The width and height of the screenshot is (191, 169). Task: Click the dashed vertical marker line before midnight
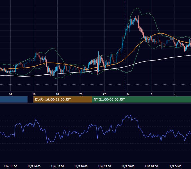click(x=125, y=45)
